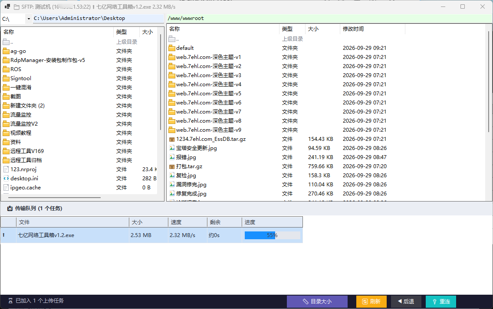
Task: Click the 123.nrproj file icon
Action: (x=6, y=169)
